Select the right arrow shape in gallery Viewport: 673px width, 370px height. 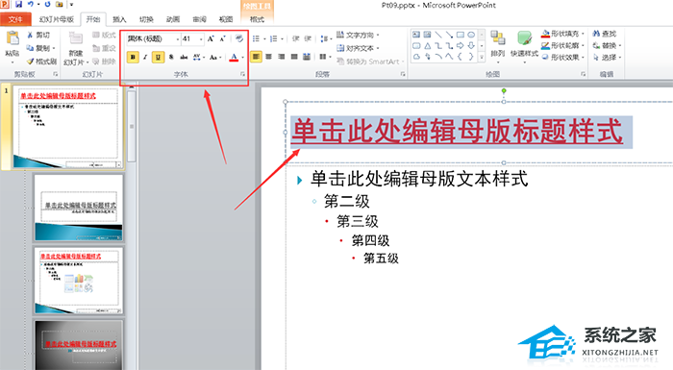click(461, 45)
